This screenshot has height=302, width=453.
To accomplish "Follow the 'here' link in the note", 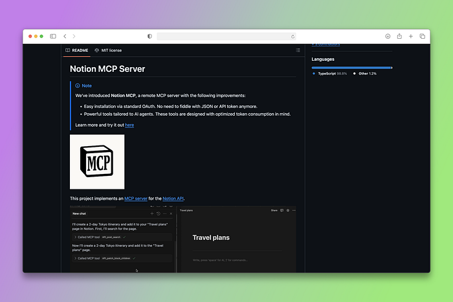I will click(x=129, y=125).
